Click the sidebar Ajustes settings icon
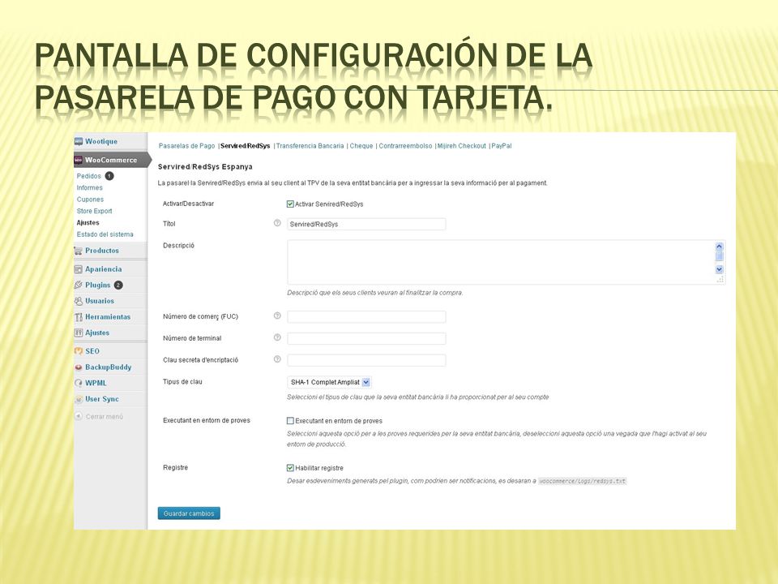The width and height of the screenshot is (778, 584). [x=79, y=333]
